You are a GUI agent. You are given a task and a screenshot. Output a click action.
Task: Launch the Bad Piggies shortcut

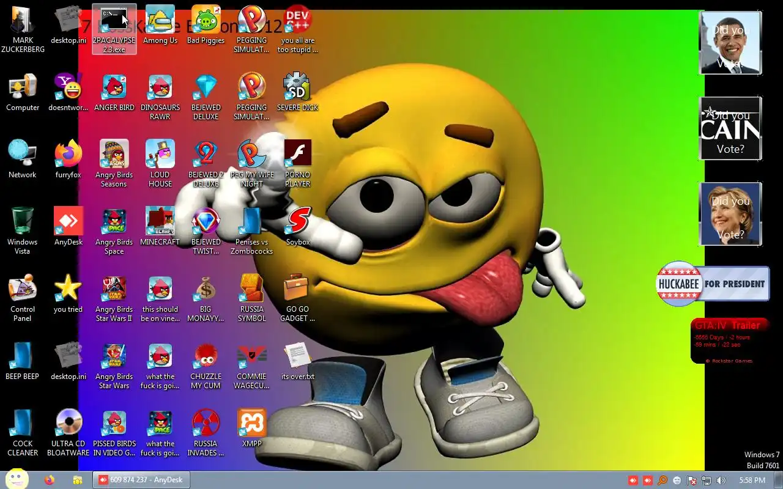click(206, 26)
